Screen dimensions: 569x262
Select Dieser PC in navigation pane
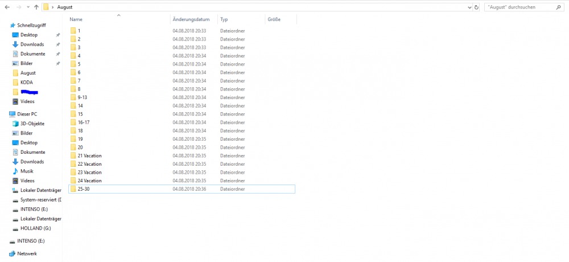[27, 114]
